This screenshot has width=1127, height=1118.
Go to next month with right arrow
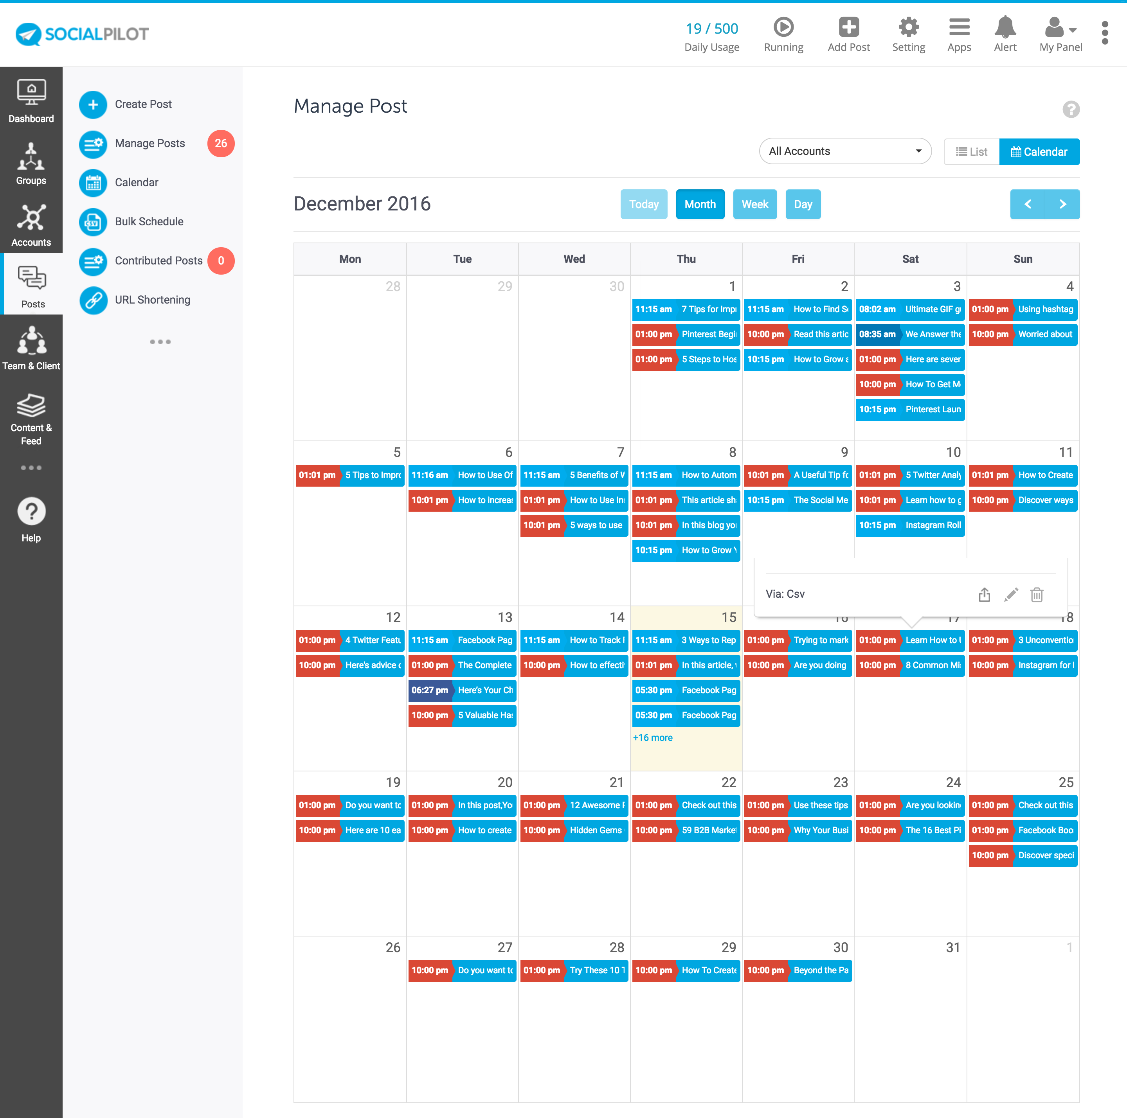pyautogui.click(x=1062, y=204)
